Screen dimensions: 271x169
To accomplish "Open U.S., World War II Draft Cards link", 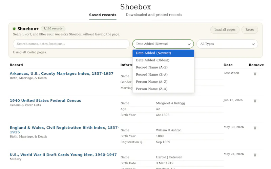I will [63, 155].
